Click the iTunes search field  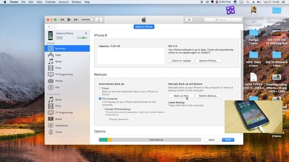[223, 20]
